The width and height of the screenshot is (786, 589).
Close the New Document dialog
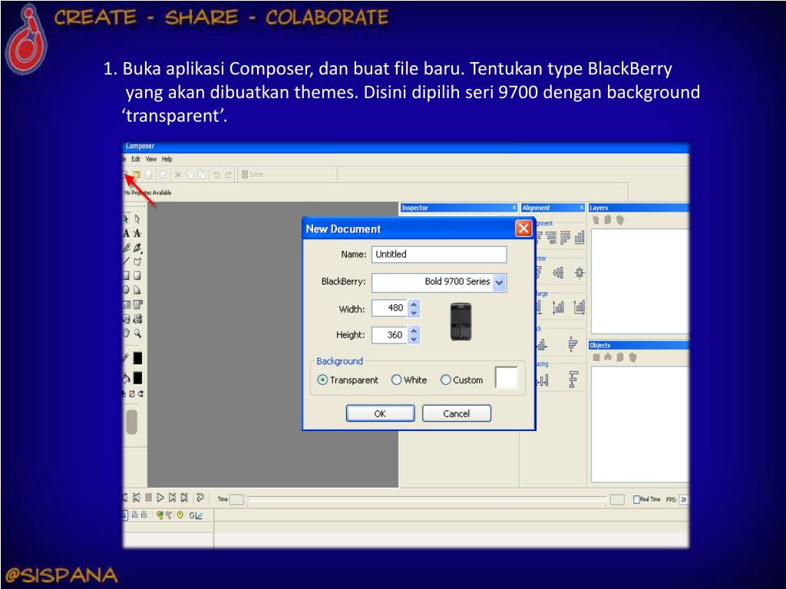click(523, 229)
